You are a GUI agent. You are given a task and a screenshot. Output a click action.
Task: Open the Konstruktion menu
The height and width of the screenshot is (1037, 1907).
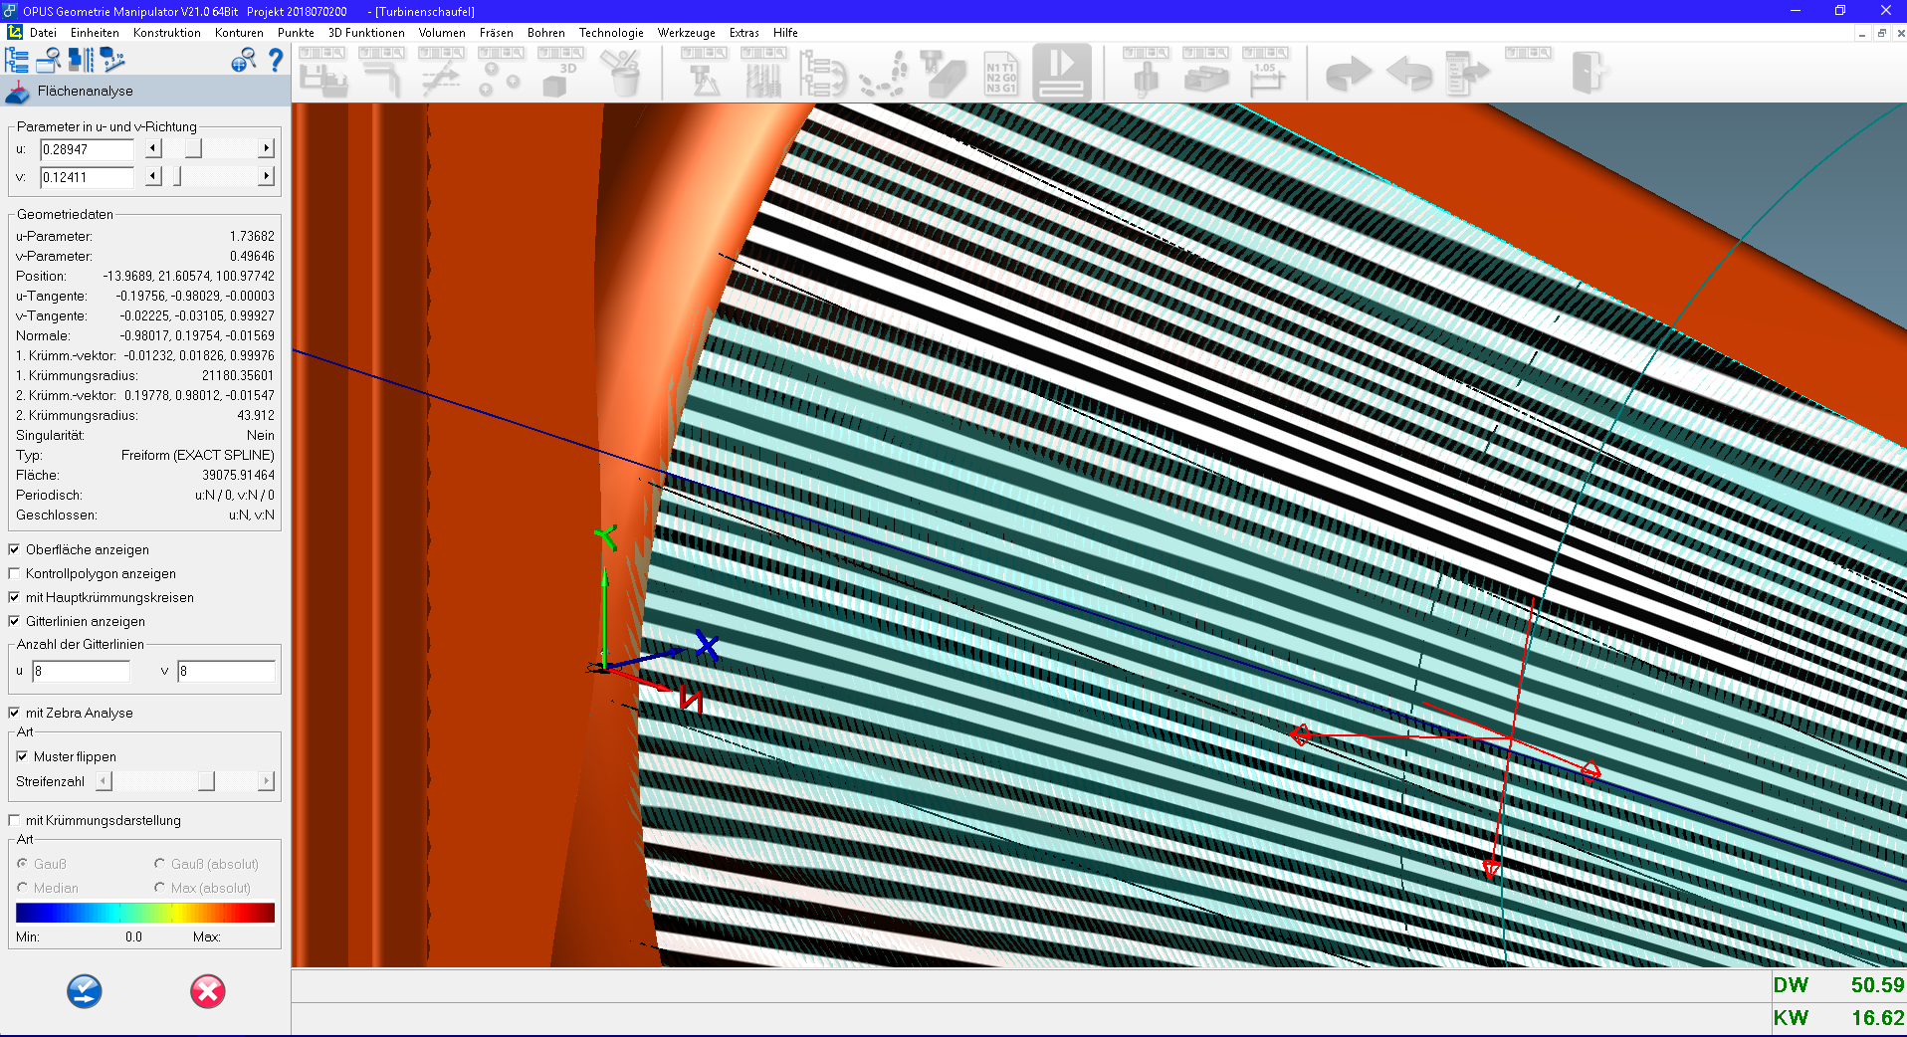click(x=167, y=33)
